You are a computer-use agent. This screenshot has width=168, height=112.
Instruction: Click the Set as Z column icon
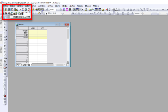pos(157,10)
